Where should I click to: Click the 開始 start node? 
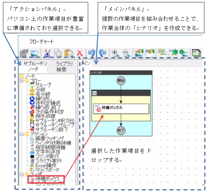pyautogui.click(x=121, y=81)
